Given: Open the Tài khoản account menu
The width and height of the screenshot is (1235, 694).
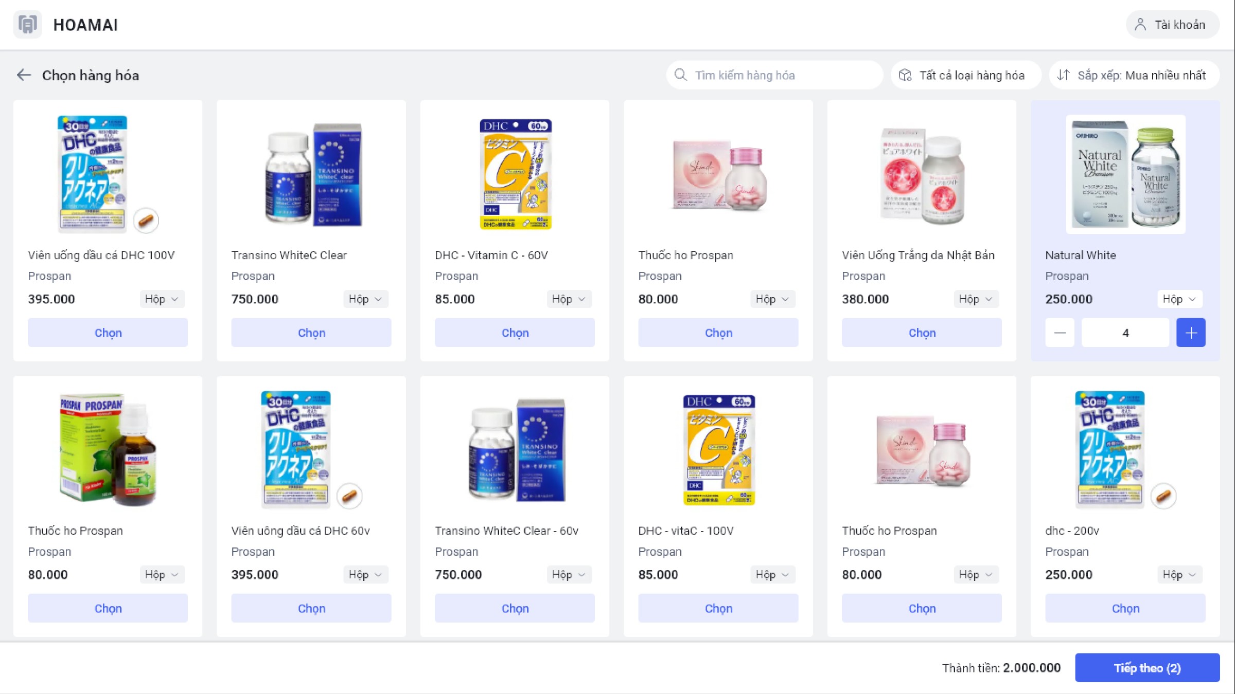Looking at the screenshot, I should [x=1172, y=25].
